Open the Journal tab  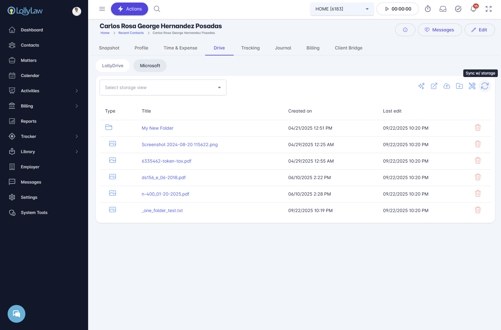283,48
